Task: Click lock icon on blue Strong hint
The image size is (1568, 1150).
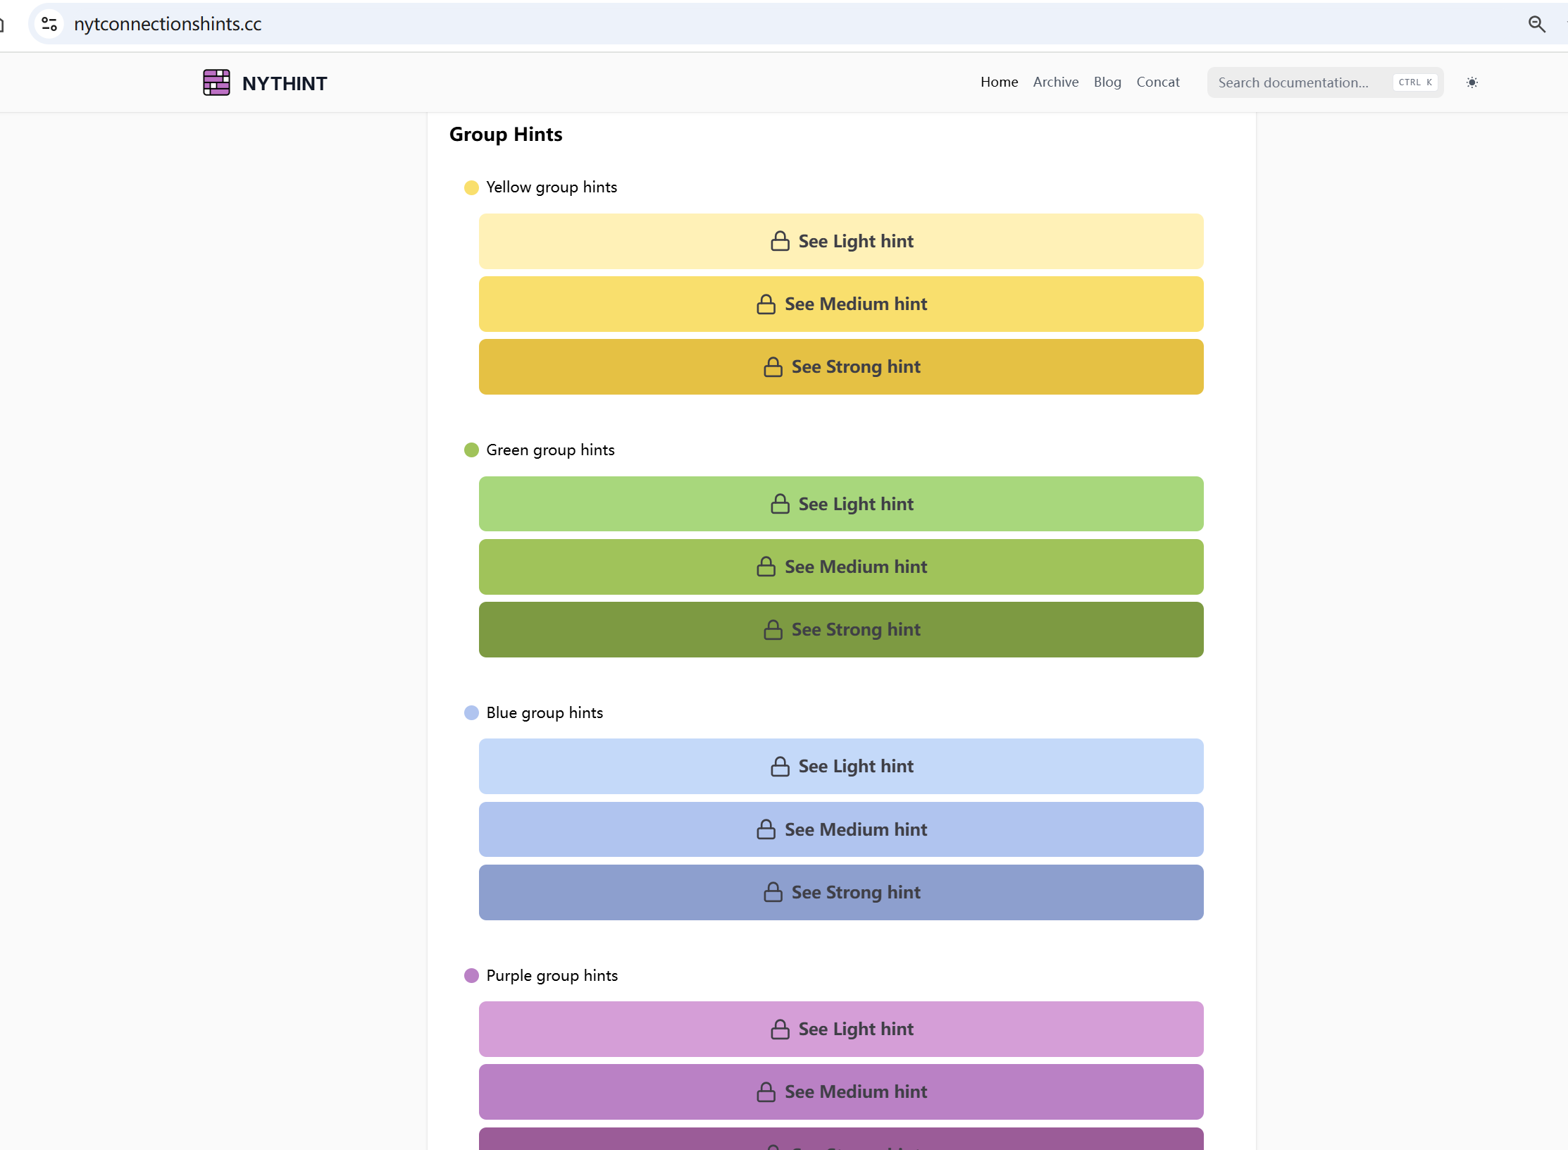Action: pyautogui.click(x=773, y=892)
